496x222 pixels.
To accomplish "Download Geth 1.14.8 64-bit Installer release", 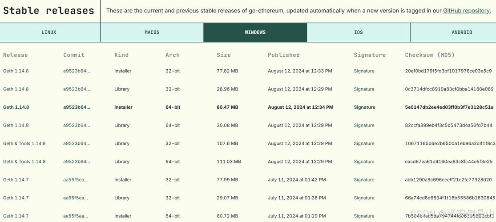I will pos(16,107).
